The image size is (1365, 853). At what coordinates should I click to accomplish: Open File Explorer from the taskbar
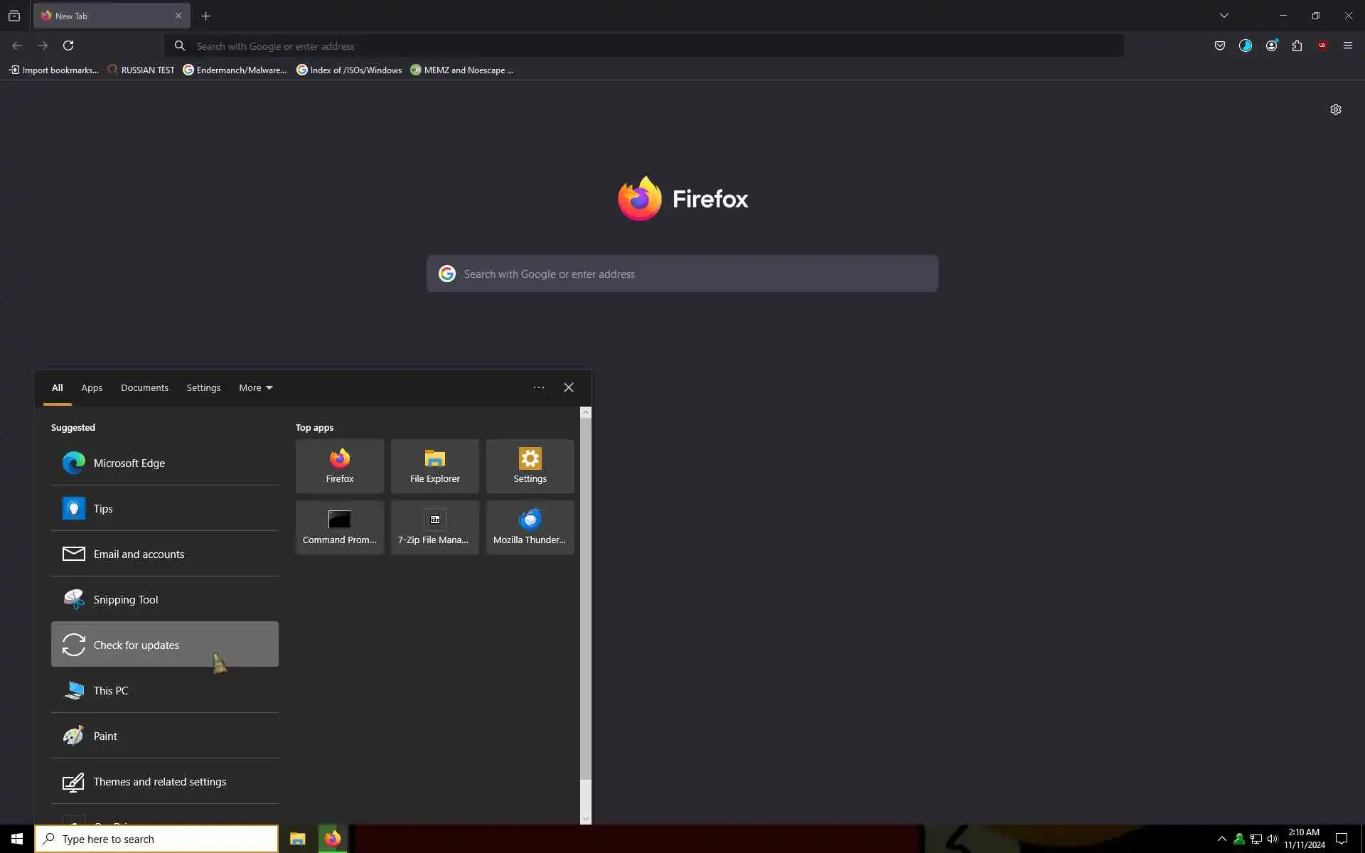coord(297,839)
